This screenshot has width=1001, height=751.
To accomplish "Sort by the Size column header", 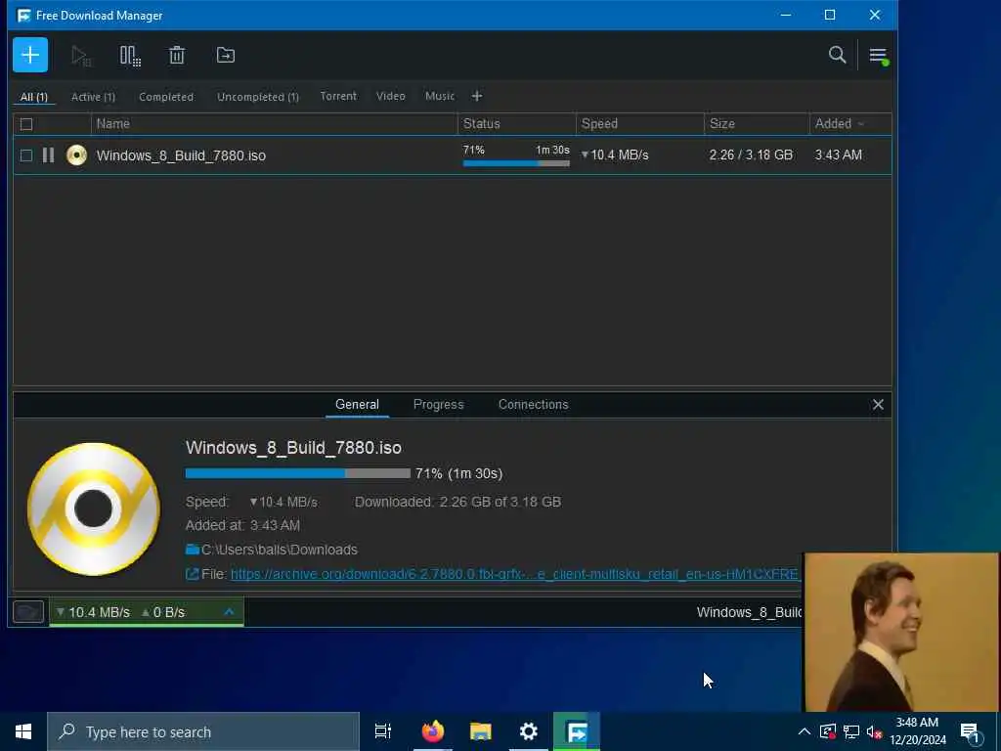I will pyautogui.click(x=757, y=124).
